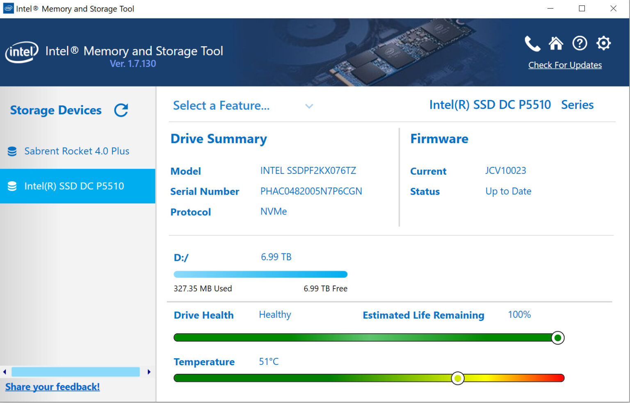Open the Share your feedback link

coord(52,386)
